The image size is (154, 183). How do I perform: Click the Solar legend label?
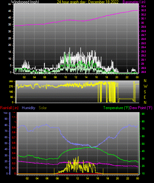click(43, 108)
